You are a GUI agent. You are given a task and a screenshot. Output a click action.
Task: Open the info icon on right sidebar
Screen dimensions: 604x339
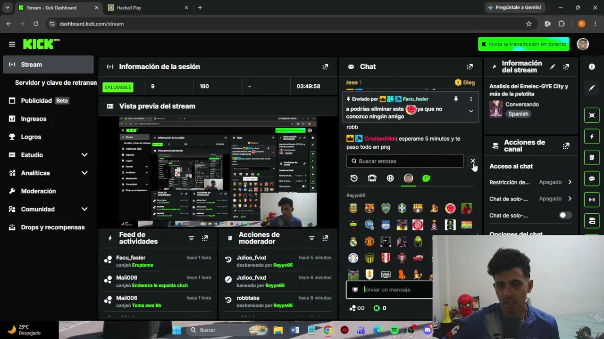click(x=592, y=67)
